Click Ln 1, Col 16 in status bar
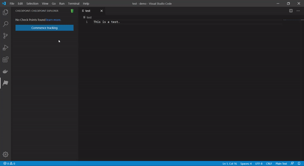 tap(229, 164)
